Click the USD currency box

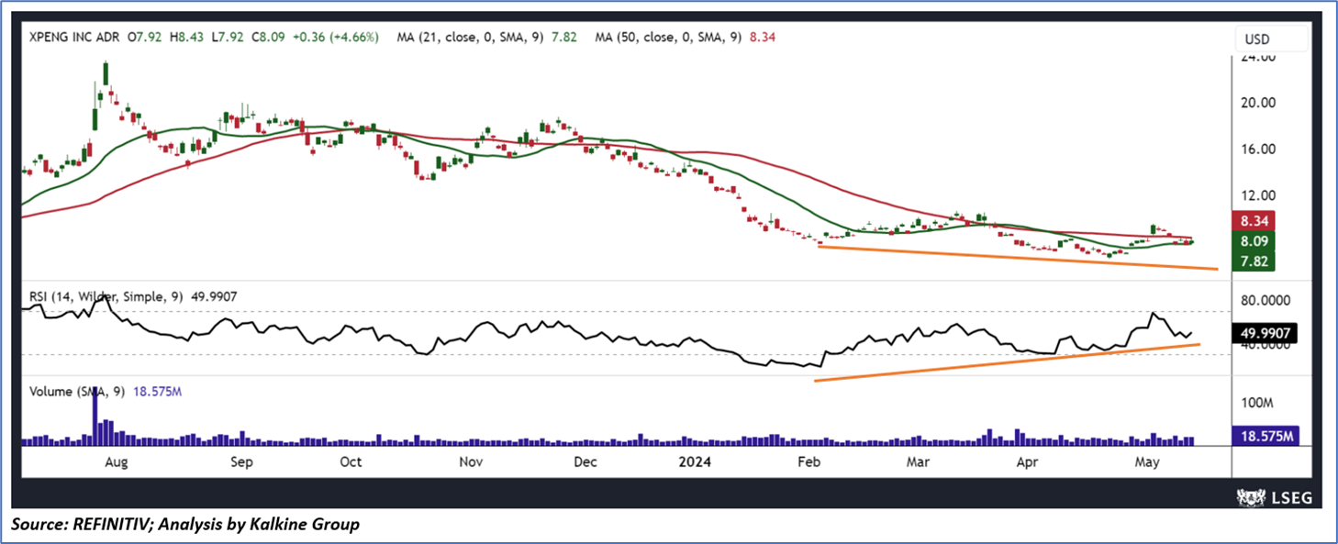pos(1272,39)
